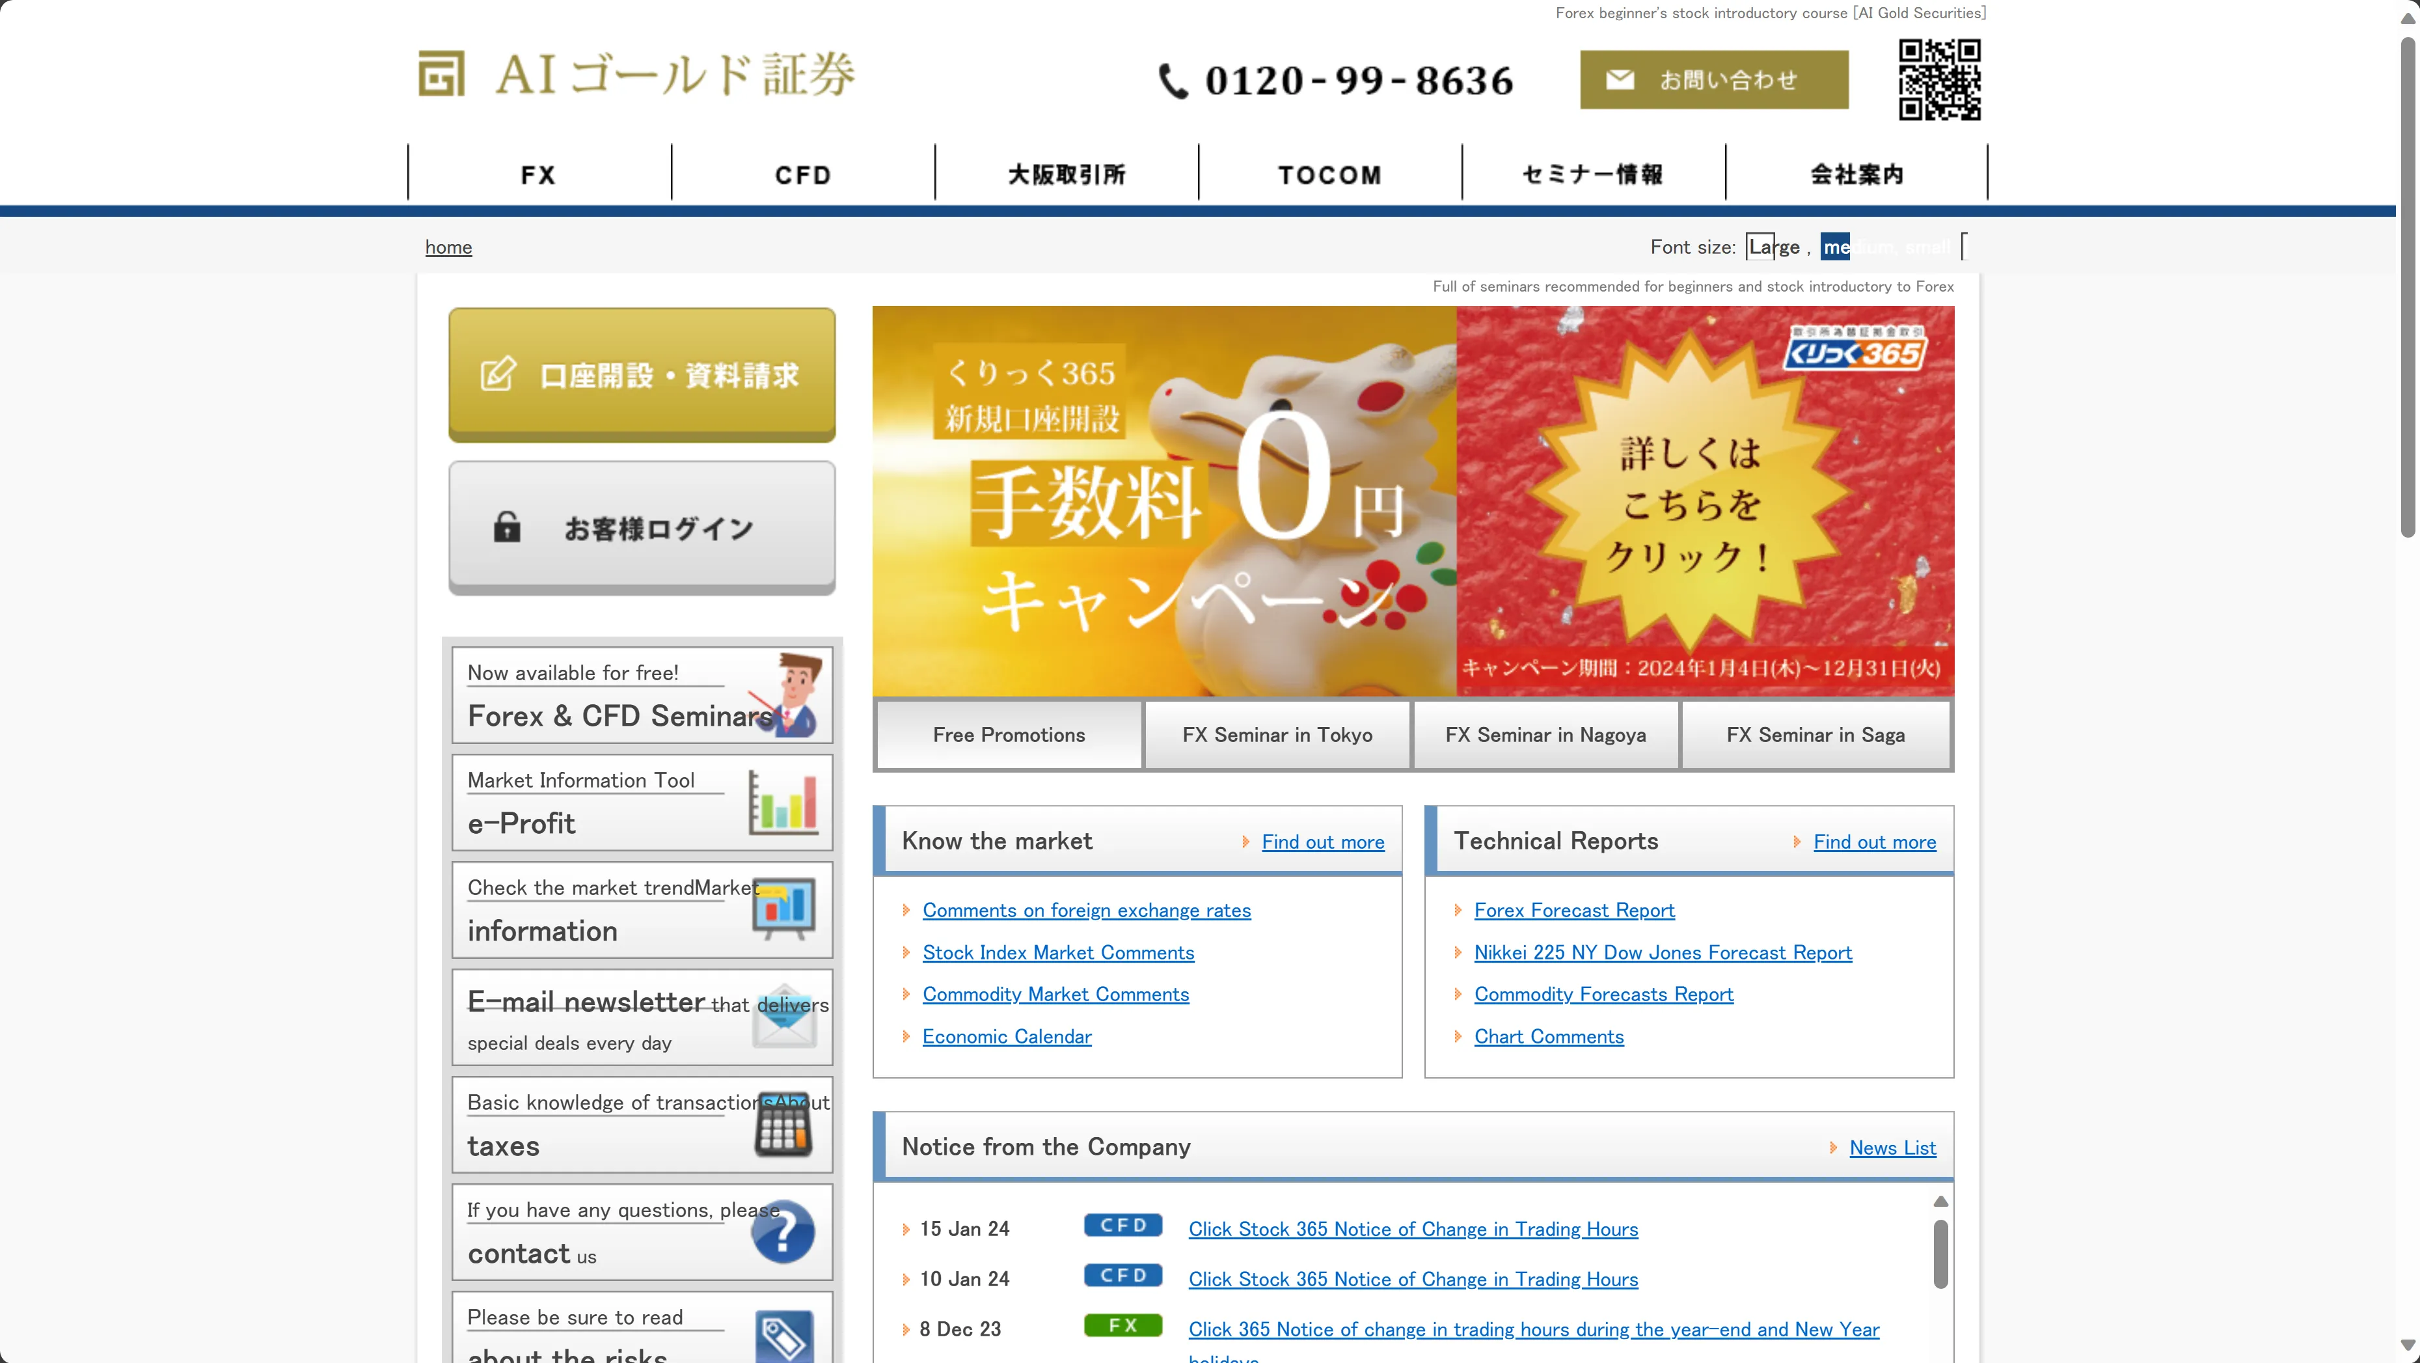Click the calculator icon for taxes
This screenshot has width=2420, height=1363.
pyautogui.click(x=783, y=1125)
